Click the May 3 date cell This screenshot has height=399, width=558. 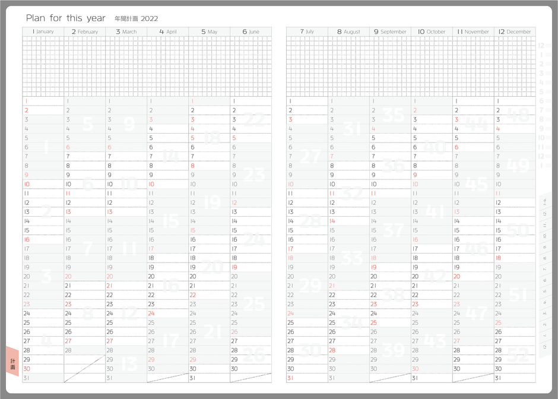209,119
